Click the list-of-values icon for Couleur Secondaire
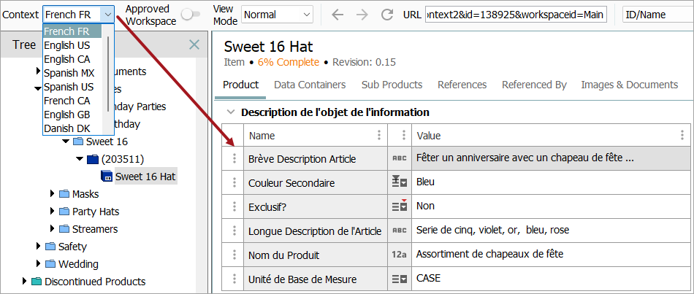This screenshot has height=294, width=694. (400, 182)
